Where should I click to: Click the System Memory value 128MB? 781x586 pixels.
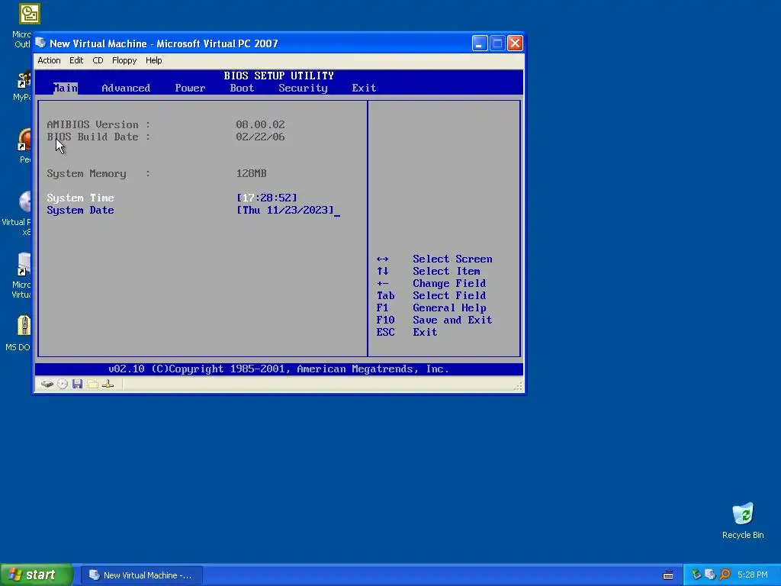tap(251, 173)
